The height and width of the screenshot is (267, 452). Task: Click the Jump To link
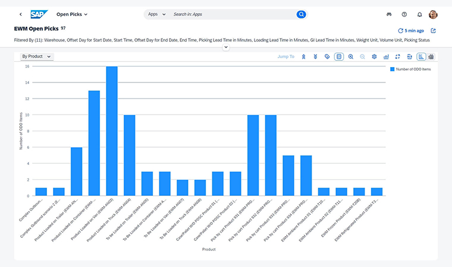tap(285, 57)
